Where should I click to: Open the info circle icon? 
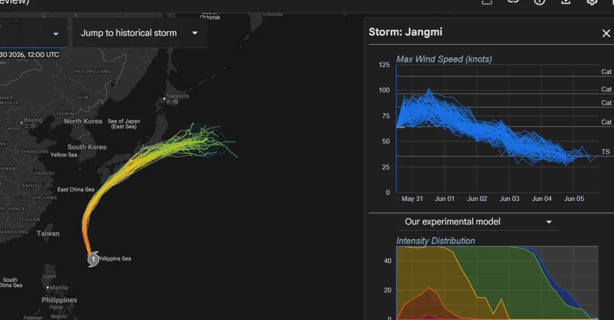point(539,2)
